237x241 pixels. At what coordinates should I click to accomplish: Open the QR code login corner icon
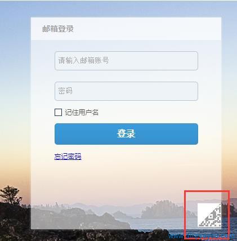point(209,215)
